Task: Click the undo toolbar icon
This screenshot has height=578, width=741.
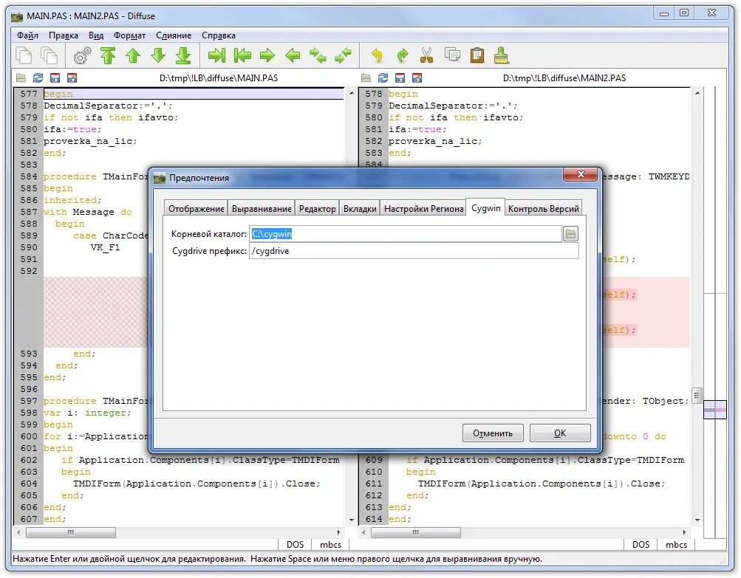Action: 377,55
